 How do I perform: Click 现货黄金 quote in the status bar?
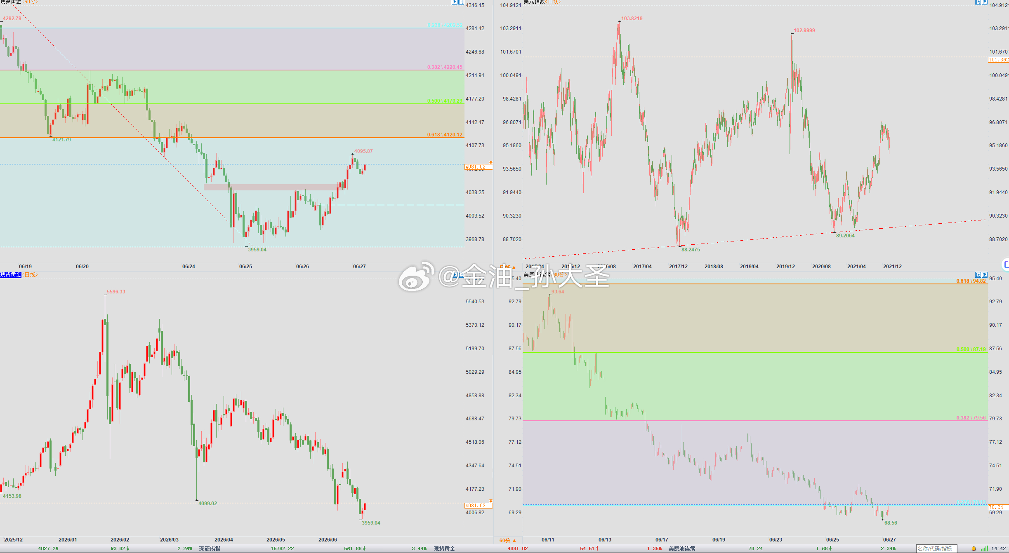click(x=444, y=548)
